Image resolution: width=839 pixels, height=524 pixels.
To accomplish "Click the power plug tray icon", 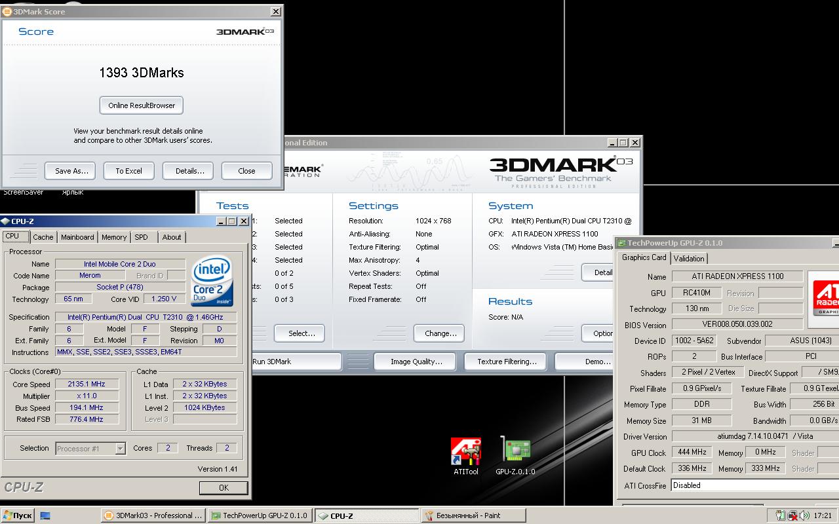I will coord(781,515).
